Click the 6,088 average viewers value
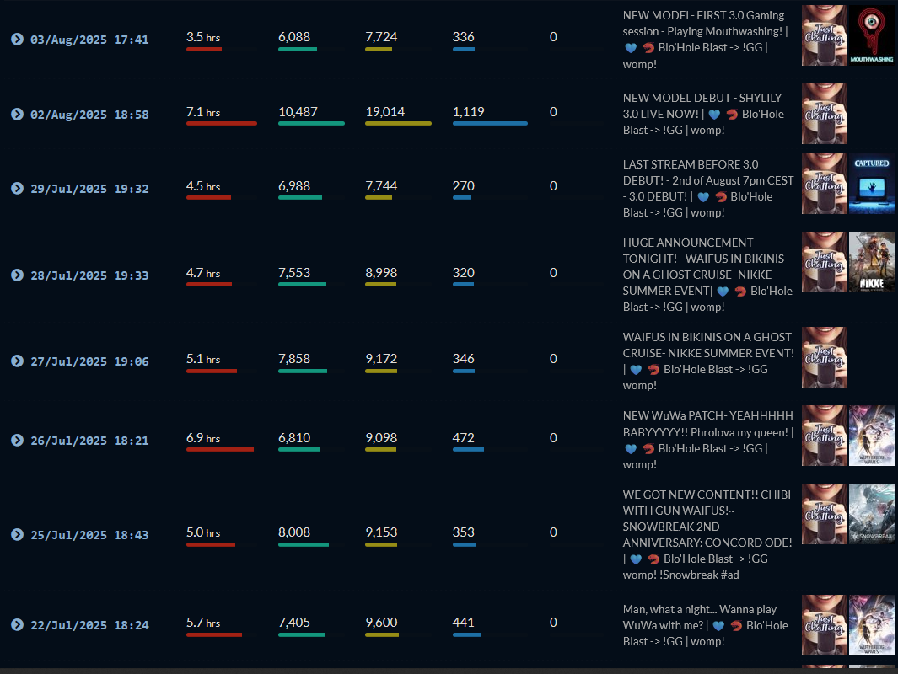Image resolution: width=898 pixels, height=674 pixels. [294, 37]
